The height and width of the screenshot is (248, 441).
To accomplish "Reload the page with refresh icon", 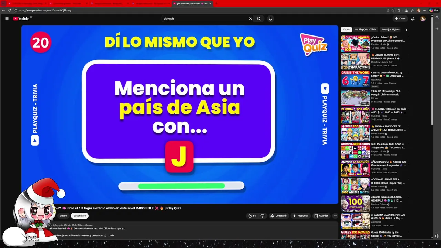I will pyautogui.click(x=10, y=10).
